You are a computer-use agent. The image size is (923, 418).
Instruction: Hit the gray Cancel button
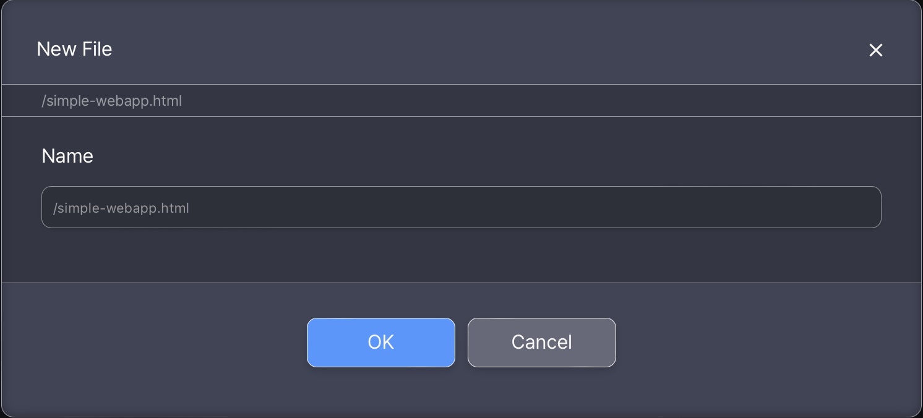(541, 343)
